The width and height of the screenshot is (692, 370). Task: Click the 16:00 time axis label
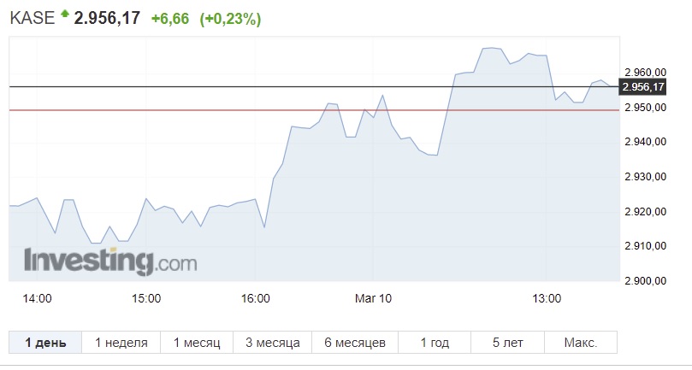(256, 298)
